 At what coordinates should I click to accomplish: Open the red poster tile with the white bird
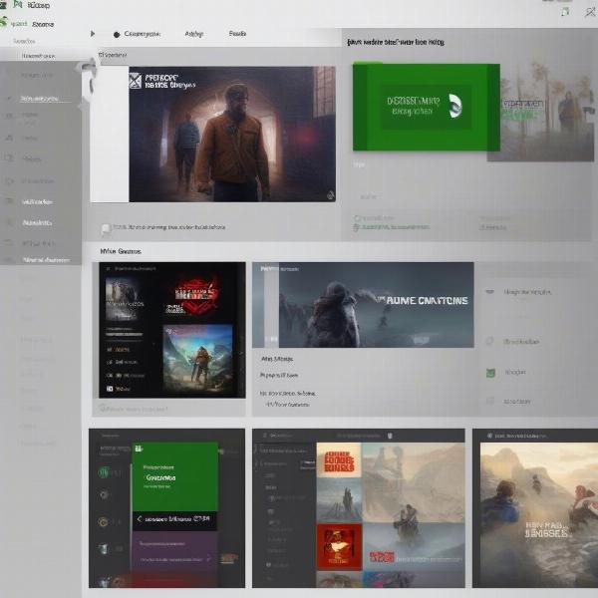tap(339, 547)
